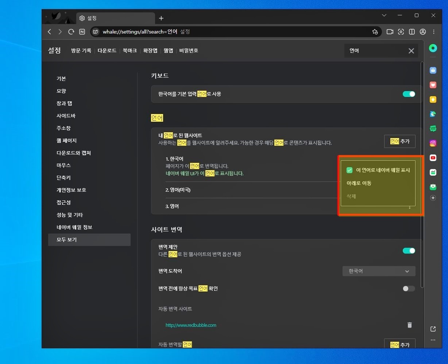Select 기본 in the settings sidebar
448x364 pixels.
click(61, 79)
